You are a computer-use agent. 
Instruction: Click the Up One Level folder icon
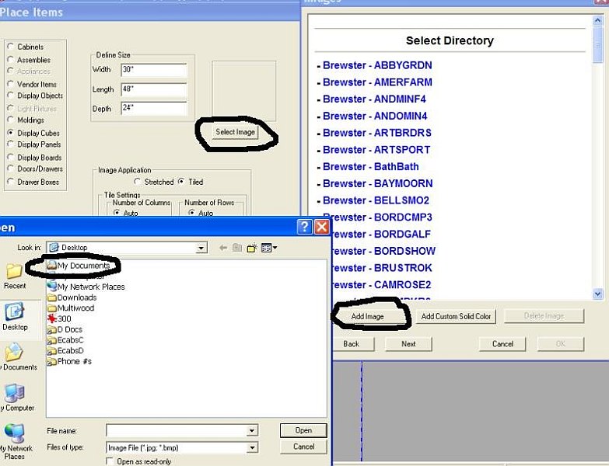point(237,248)
